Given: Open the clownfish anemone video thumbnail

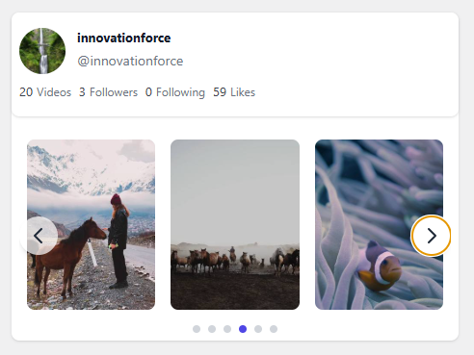Looking at the screenshot, I should coord(379,224).
